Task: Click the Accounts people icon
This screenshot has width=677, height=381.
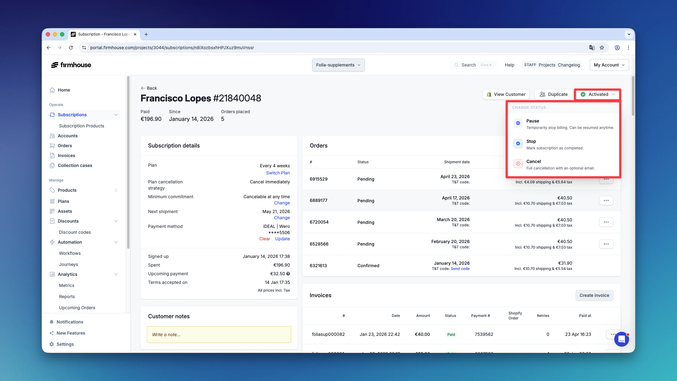Action: point(52,136)
